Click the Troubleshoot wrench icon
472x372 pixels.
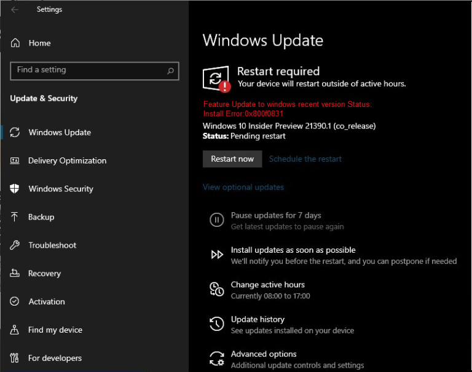15,245
